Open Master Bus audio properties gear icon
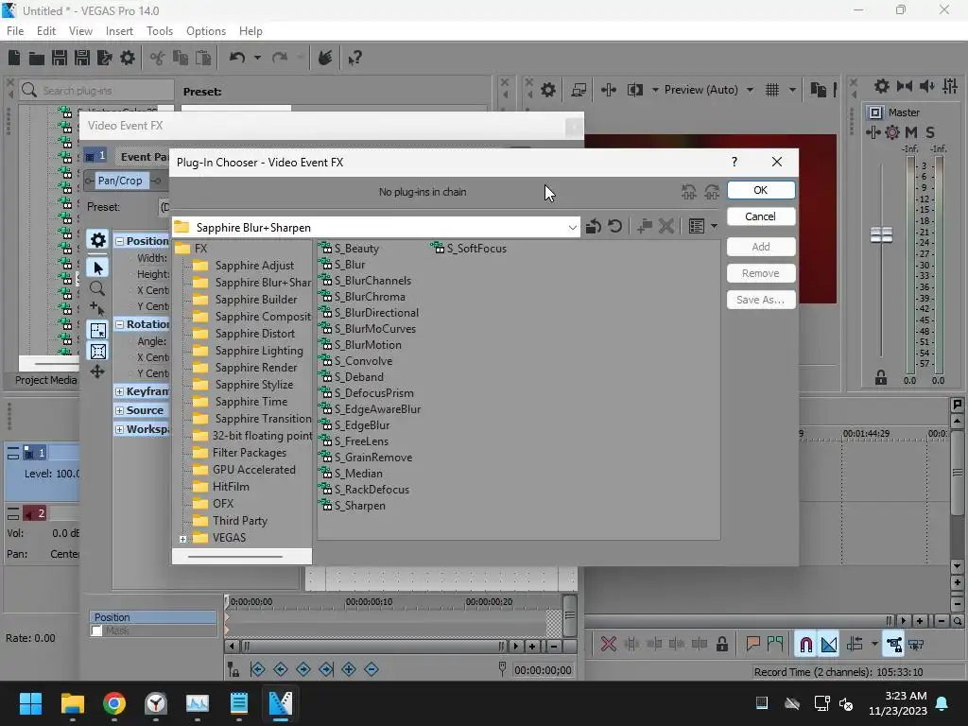The image size is (968, 726). pos(882,86)
